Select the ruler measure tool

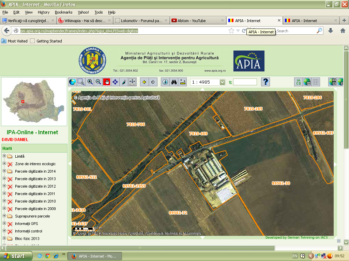click(x=183, y=82)
